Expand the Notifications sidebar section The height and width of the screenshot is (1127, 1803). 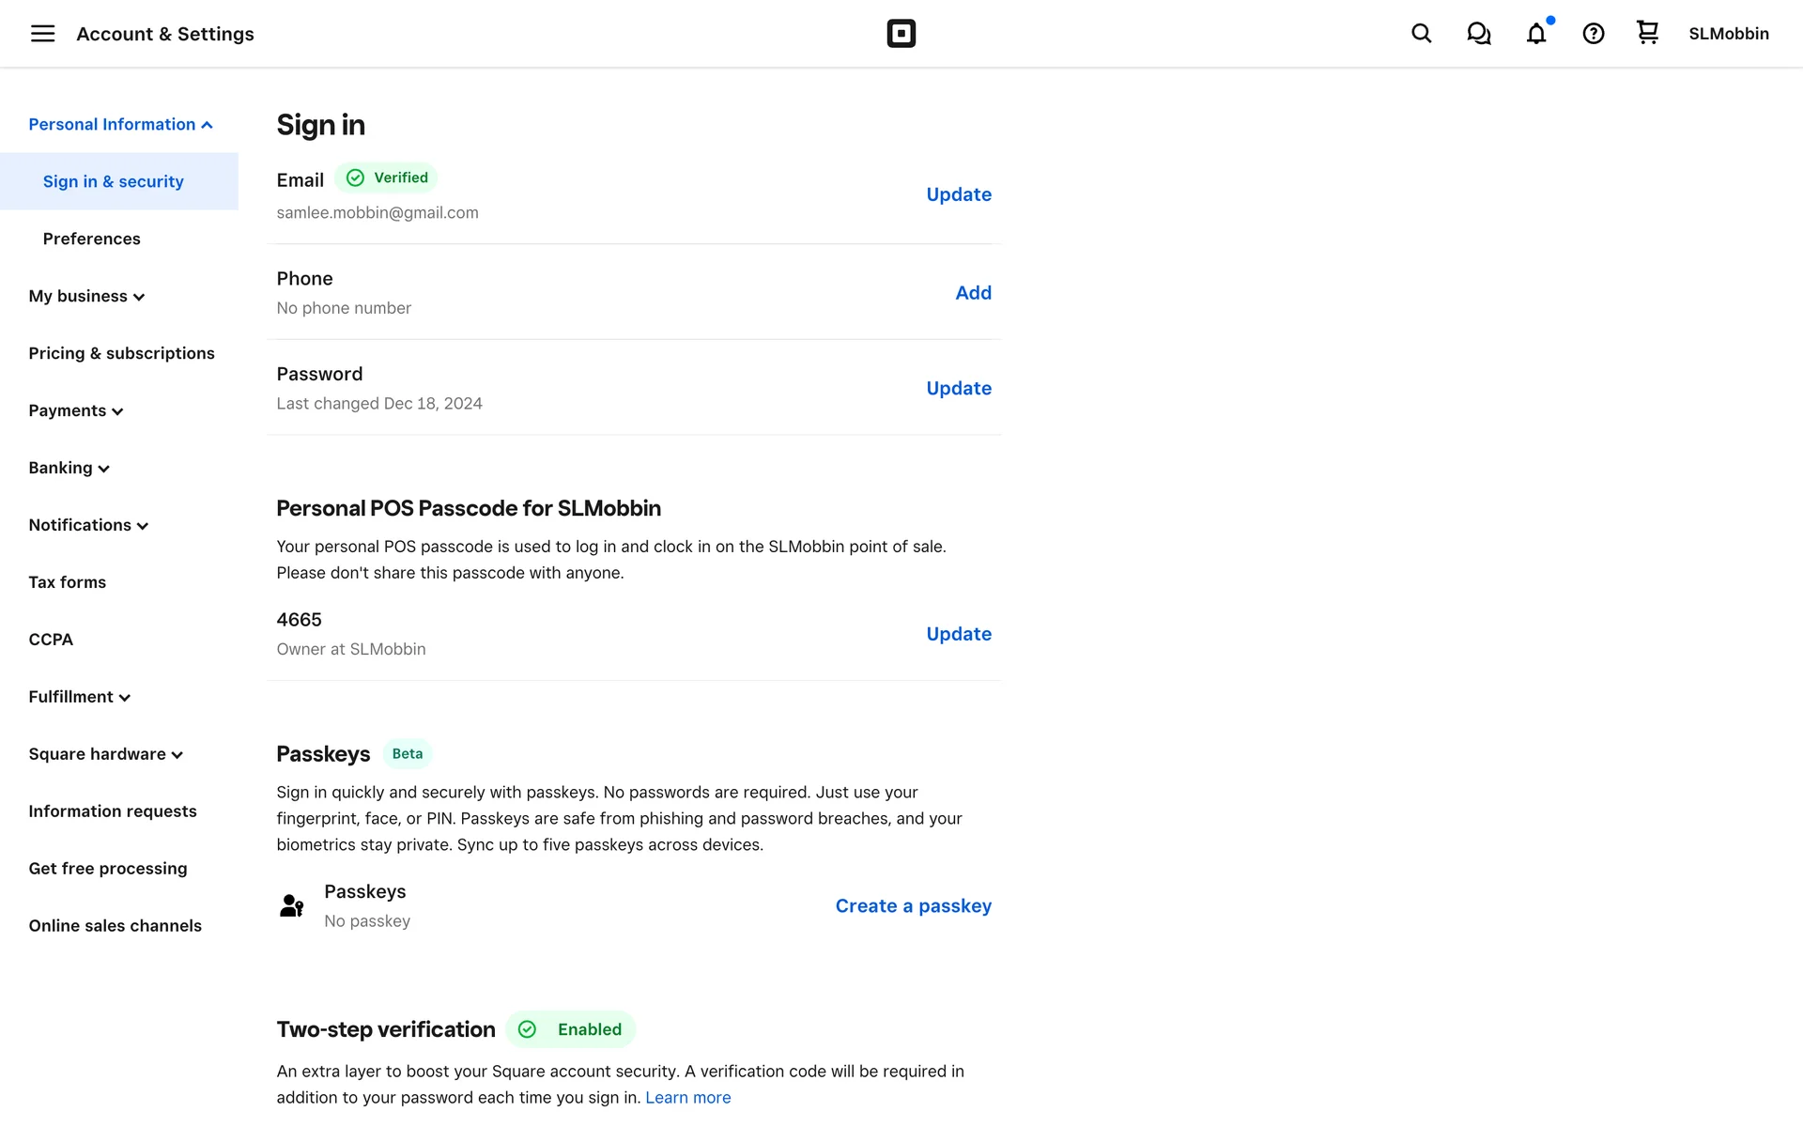coord(88,526)
